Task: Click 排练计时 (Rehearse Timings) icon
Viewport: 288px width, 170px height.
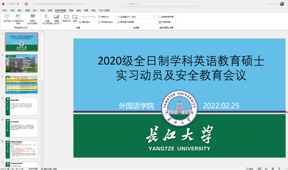Action: click(x=66, y=18)
